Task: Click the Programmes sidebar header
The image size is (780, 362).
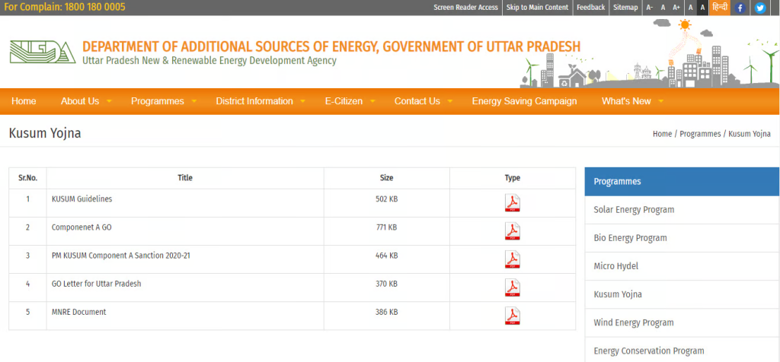Action: pos(682,181)
